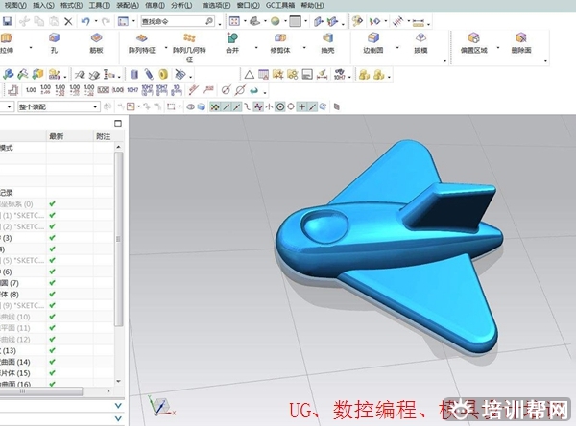Viewport: 576px width, 426px height.
Task: Open the 格式 (Format) menu
Action: click(70, 5)
